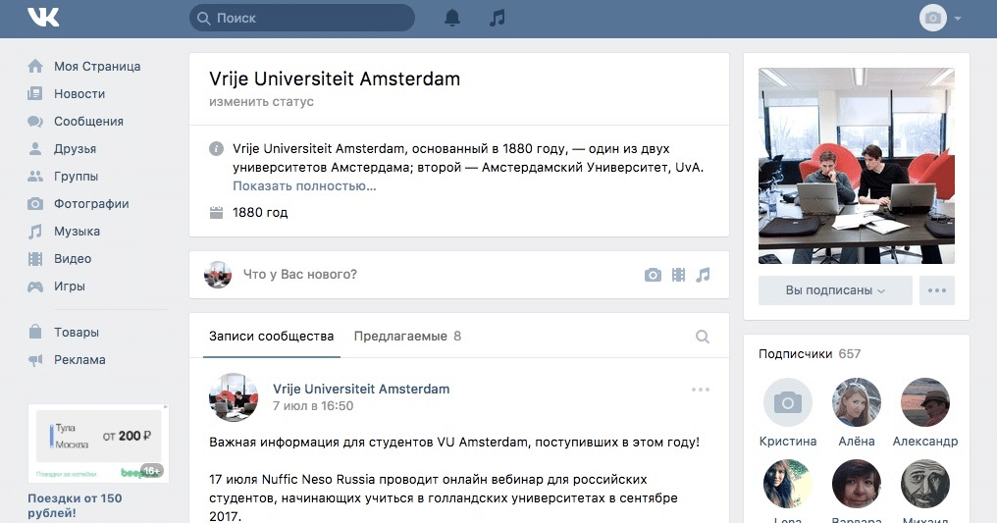Image resolution: width=997 pixels, height=523 pixels.
Task: Open Видео in sidebar
Action: [x=73, y=259]
